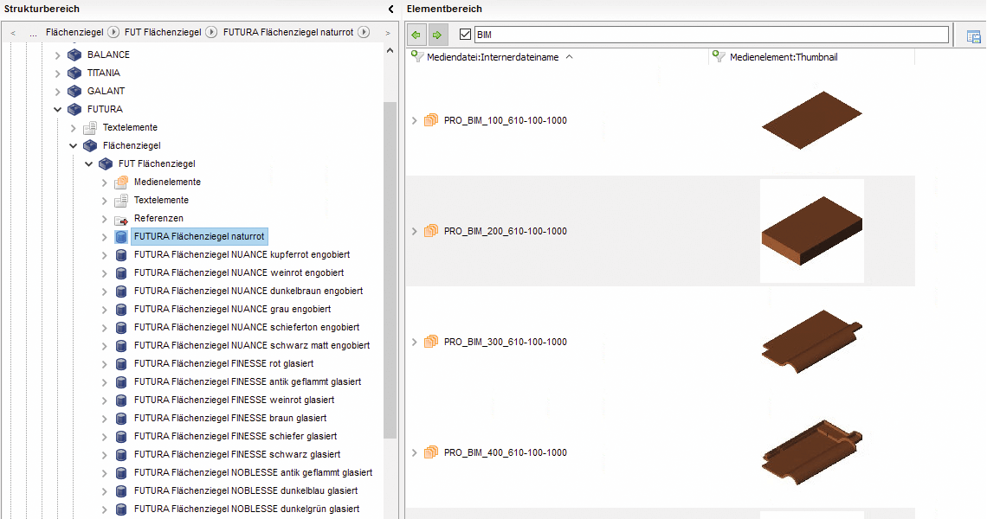Click FUTURA Flächenziegel naturrot in breadcrumb
This screenshot has width=987, height=519.
[288, 32]
